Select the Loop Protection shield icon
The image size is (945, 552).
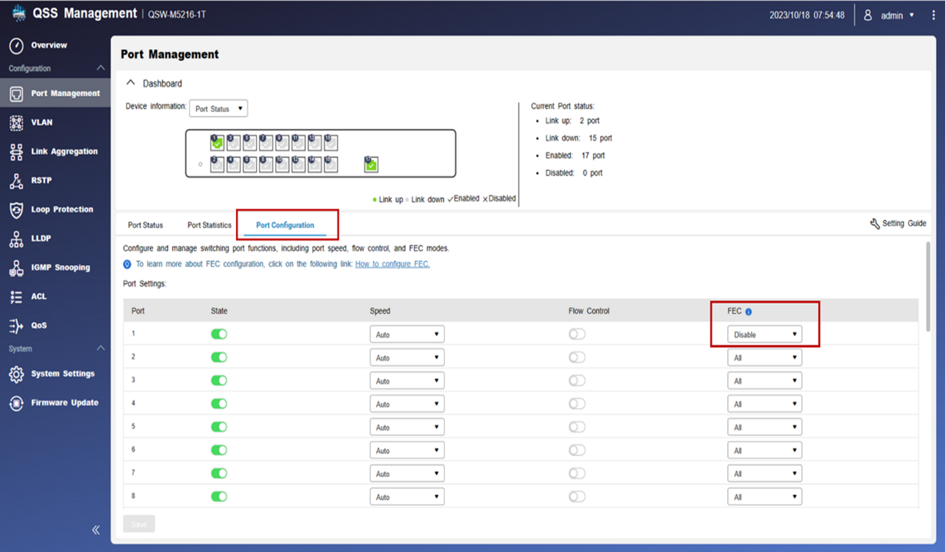point(16,210)
